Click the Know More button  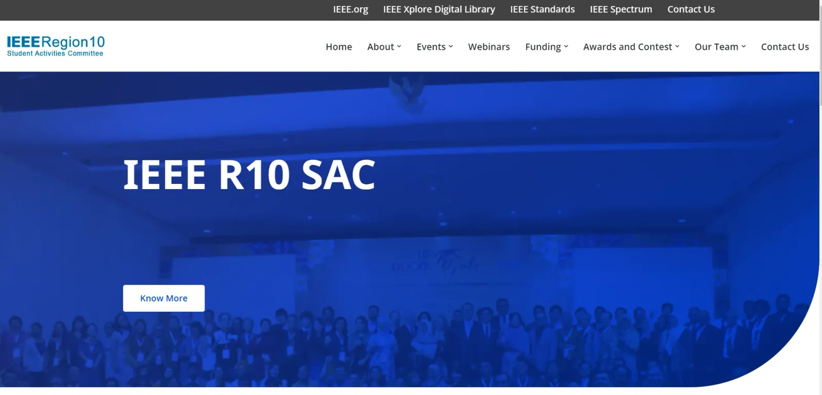[164, 298]
